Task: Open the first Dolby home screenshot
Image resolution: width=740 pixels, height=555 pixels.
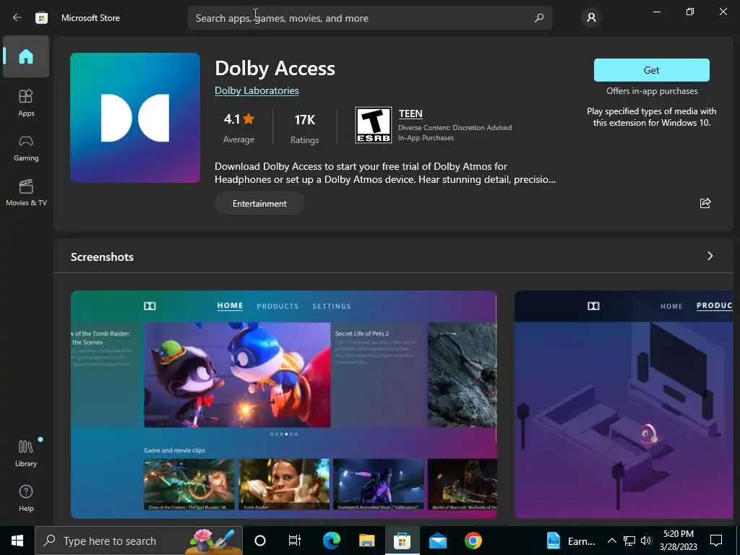Action: (283, 405)
